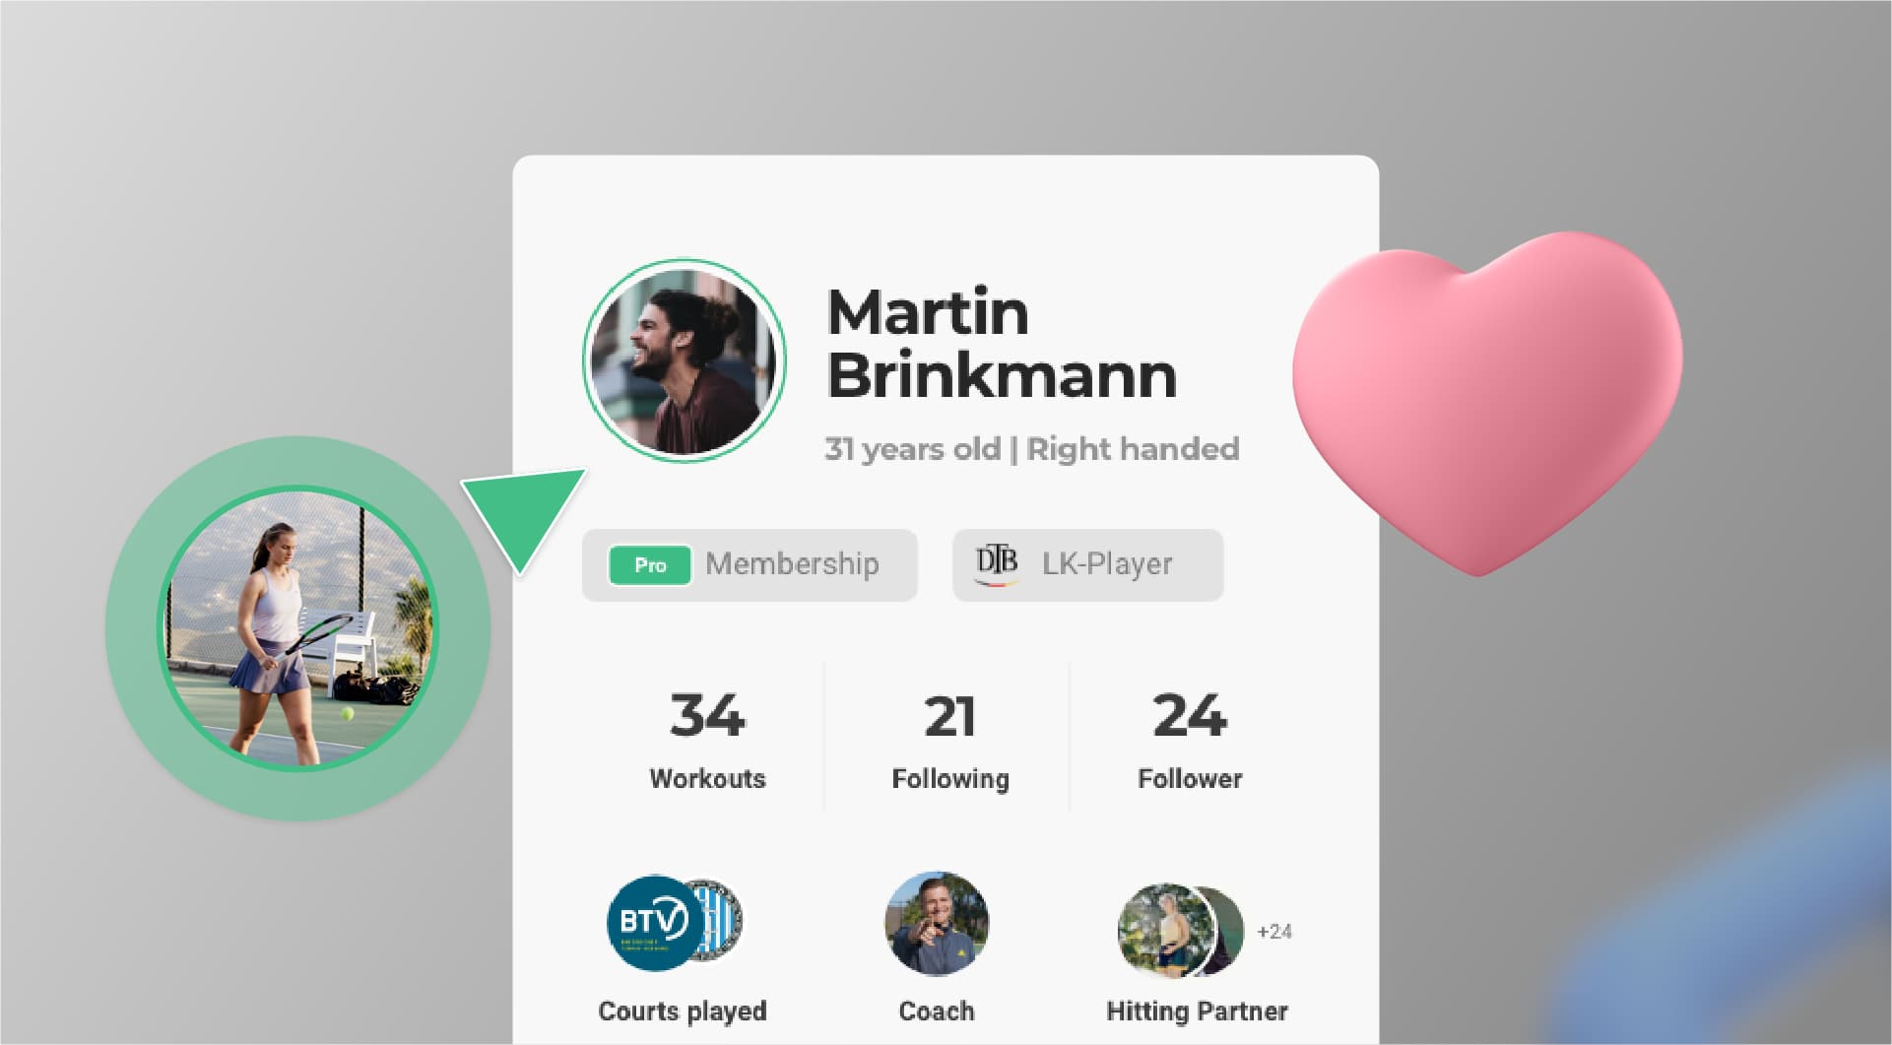
Task: Click the first hitting partner avatar
Action: [x=1165, y=931]
